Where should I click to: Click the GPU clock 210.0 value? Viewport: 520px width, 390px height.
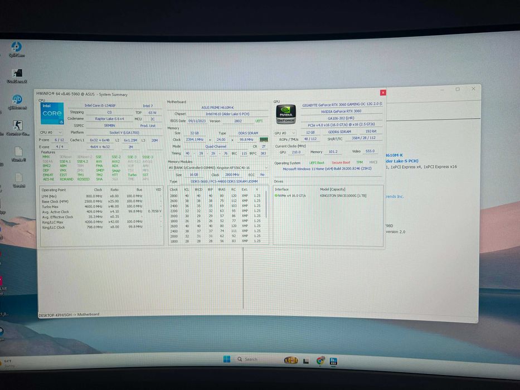click(296, 152)
